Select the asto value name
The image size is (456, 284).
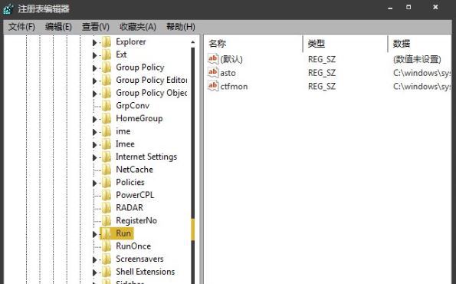tap(228, 73)
